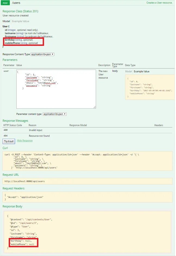Click the 'User resource created' description

(x=16, y=16)
